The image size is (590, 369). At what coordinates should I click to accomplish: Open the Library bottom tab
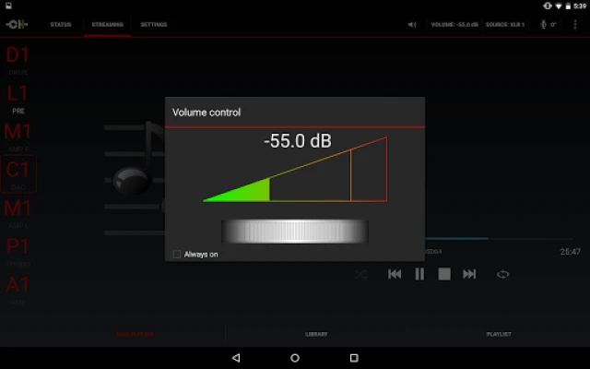[x=316, y=334]
